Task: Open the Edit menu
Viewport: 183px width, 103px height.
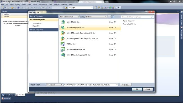Action: tap(7, 5)
